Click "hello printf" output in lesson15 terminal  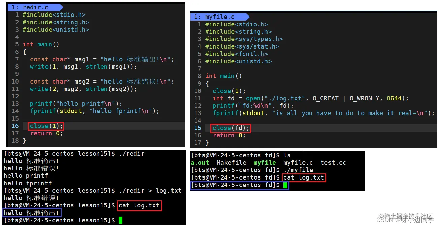pos(26,176)
